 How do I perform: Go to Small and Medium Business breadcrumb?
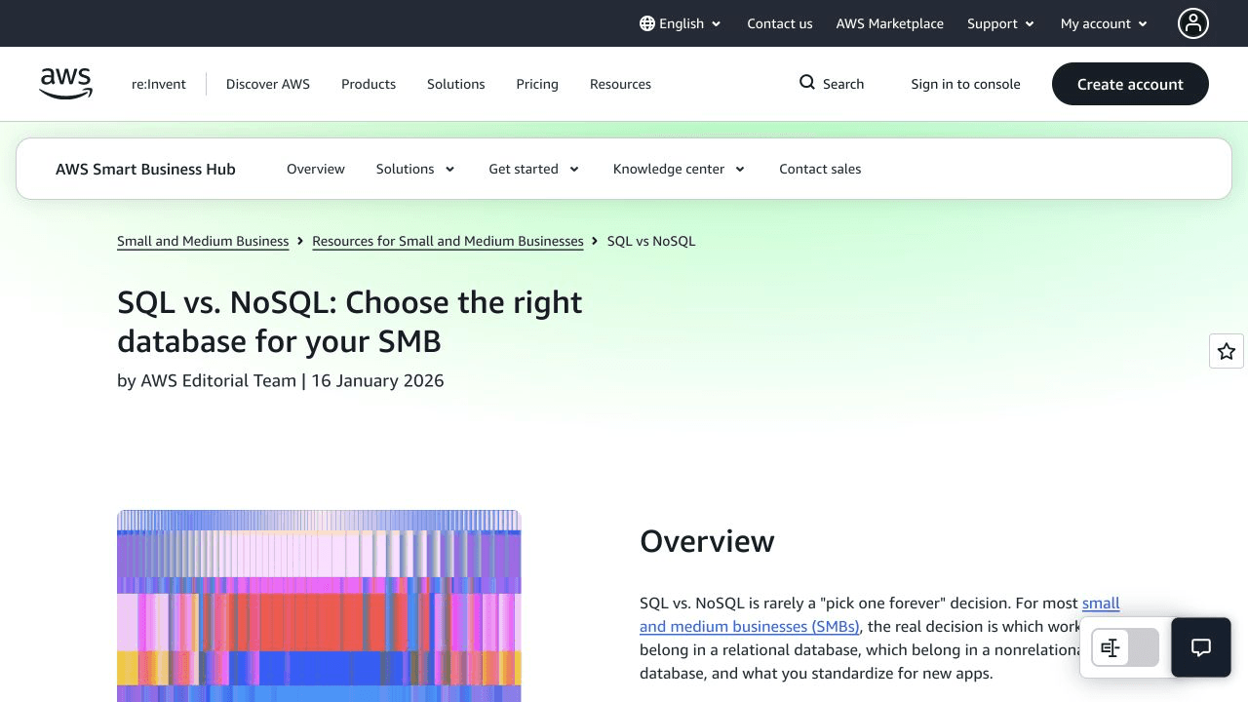(203, 241)
